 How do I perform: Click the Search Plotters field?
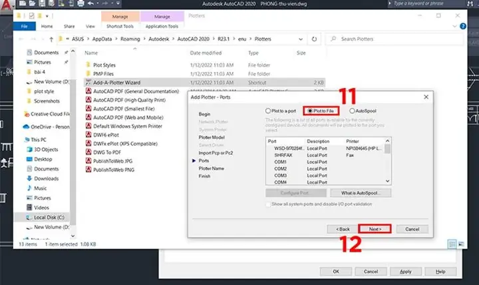click(x=395, y=39)
